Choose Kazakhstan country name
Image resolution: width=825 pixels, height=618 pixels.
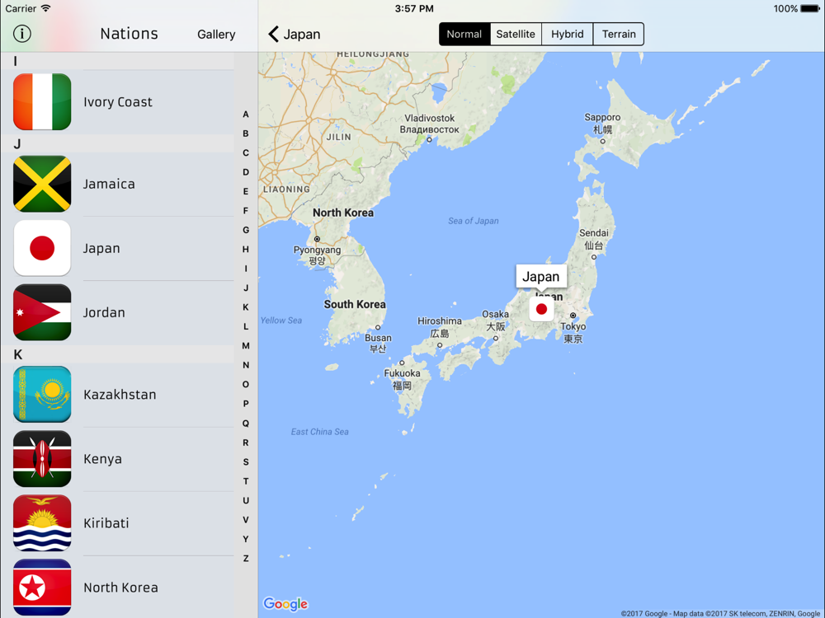[120, 395]
